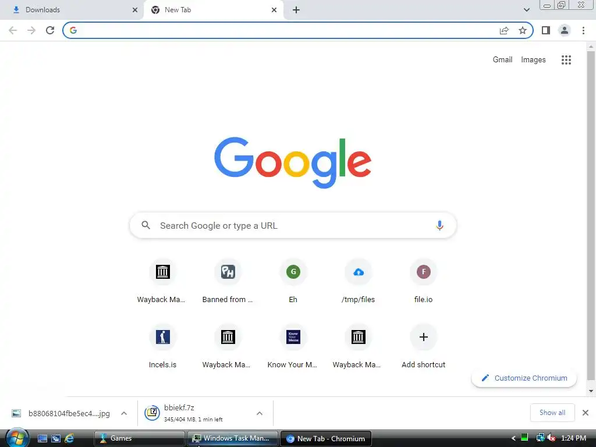596x447 pixels.
Task: Close the Downloads tab
Action: pos(134,10)
